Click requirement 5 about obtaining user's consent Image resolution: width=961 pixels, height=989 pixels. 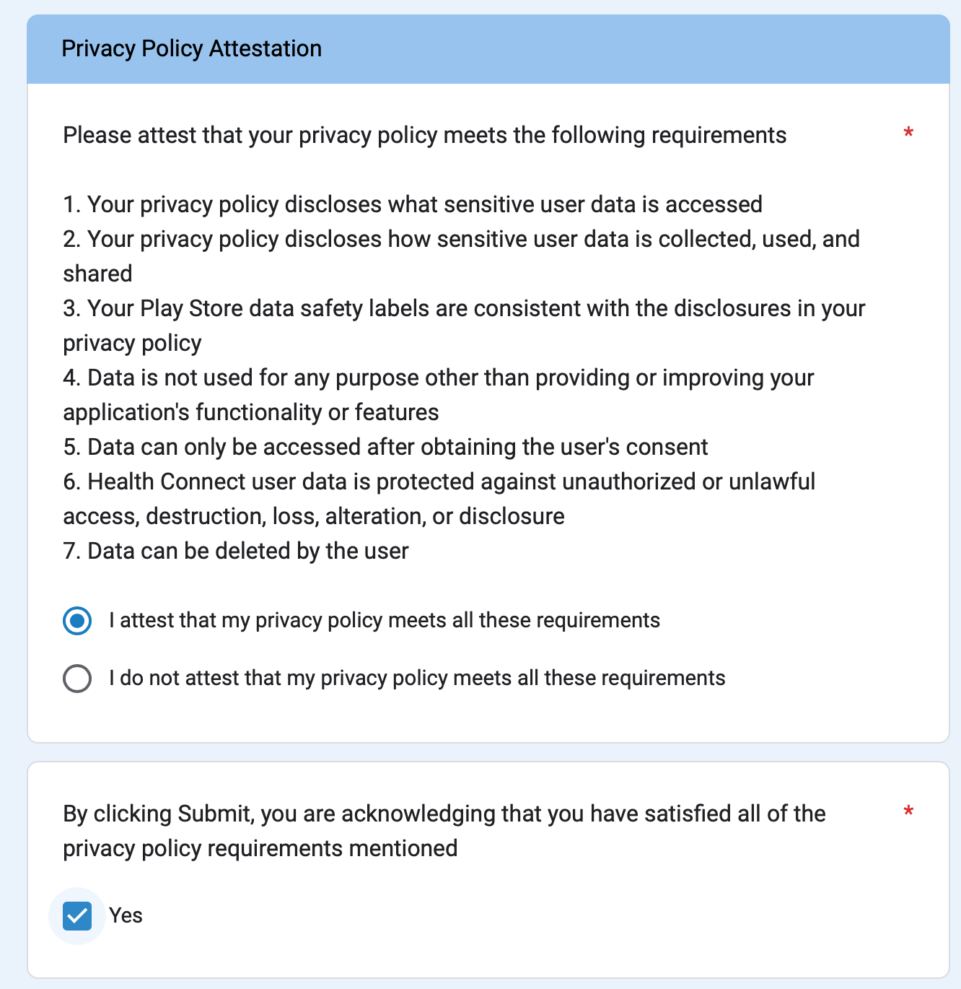385,448
